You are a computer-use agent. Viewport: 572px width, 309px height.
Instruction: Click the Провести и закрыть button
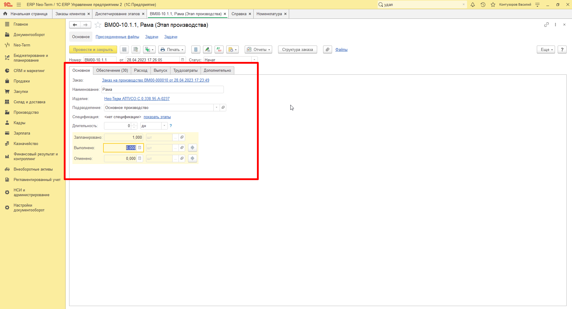(93, 49)
